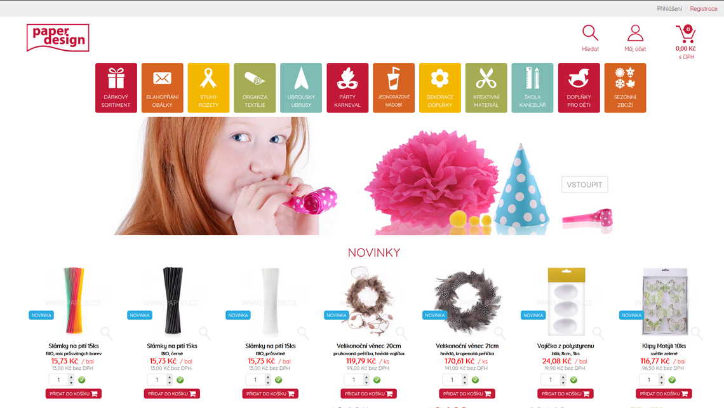Open the shopping cart icon
This screenshot has height=408, width=724.
click(x=686, y=34)
